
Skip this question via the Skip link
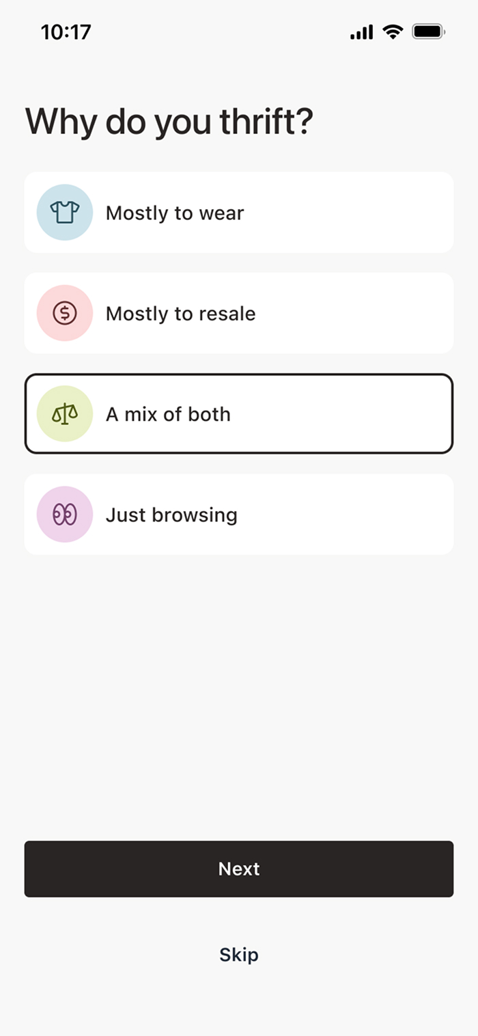click(x=239, y=955)
